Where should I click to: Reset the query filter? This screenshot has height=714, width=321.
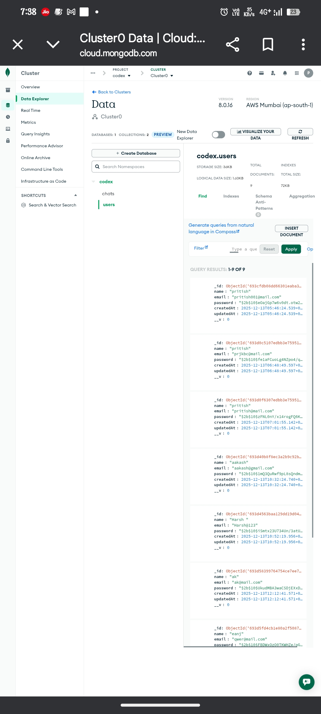[269, 249]
